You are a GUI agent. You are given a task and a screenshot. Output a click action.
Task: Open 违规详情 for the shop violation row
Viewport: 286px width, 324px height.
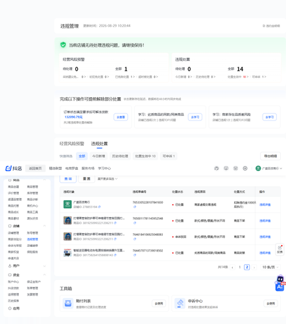pos(265,205)
